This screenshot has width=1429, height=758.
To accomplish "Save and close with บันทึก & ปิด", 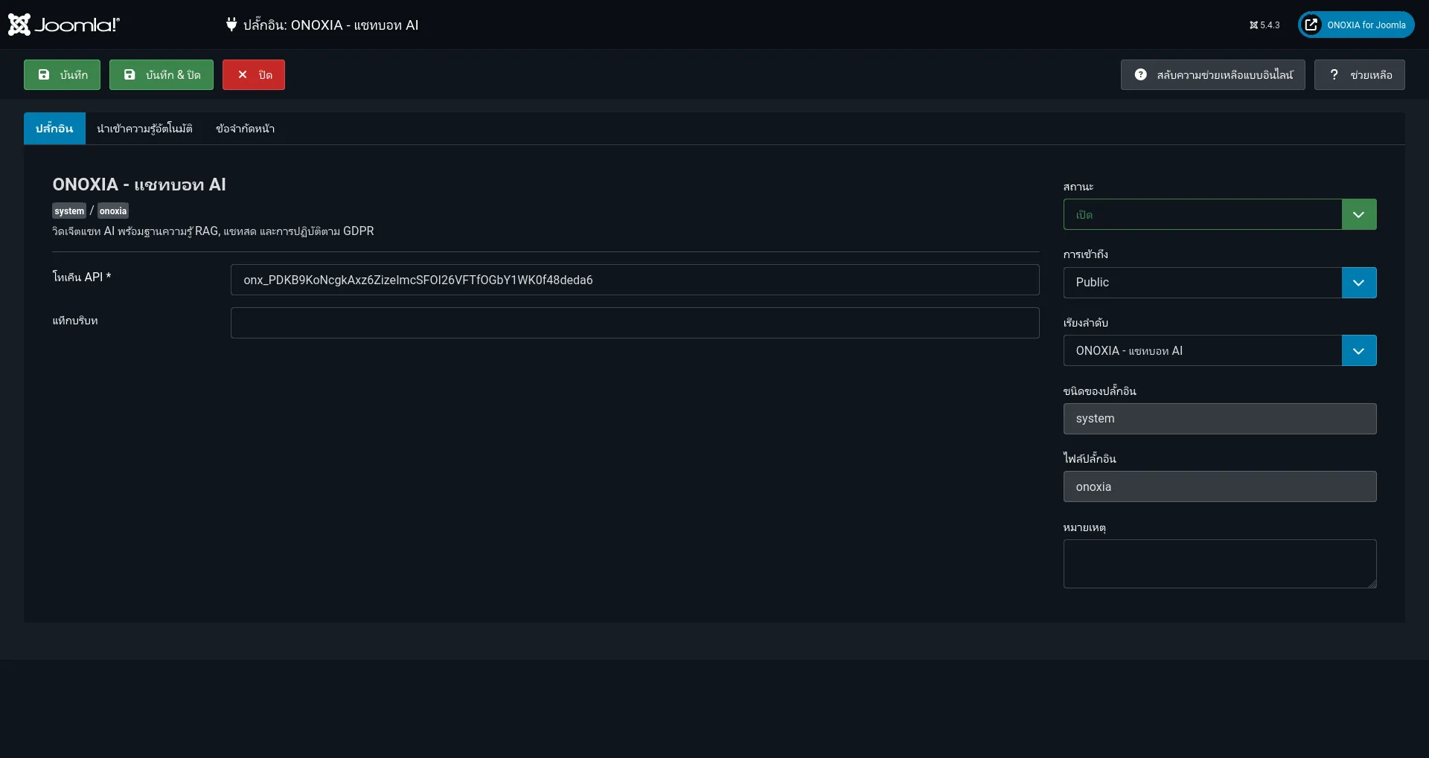I will point(162,74).
